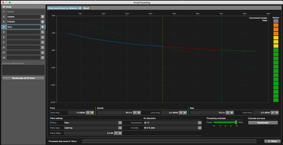Delete the Glory AP slot
This screenshot has width=283, height=145.
coord(42,27)
